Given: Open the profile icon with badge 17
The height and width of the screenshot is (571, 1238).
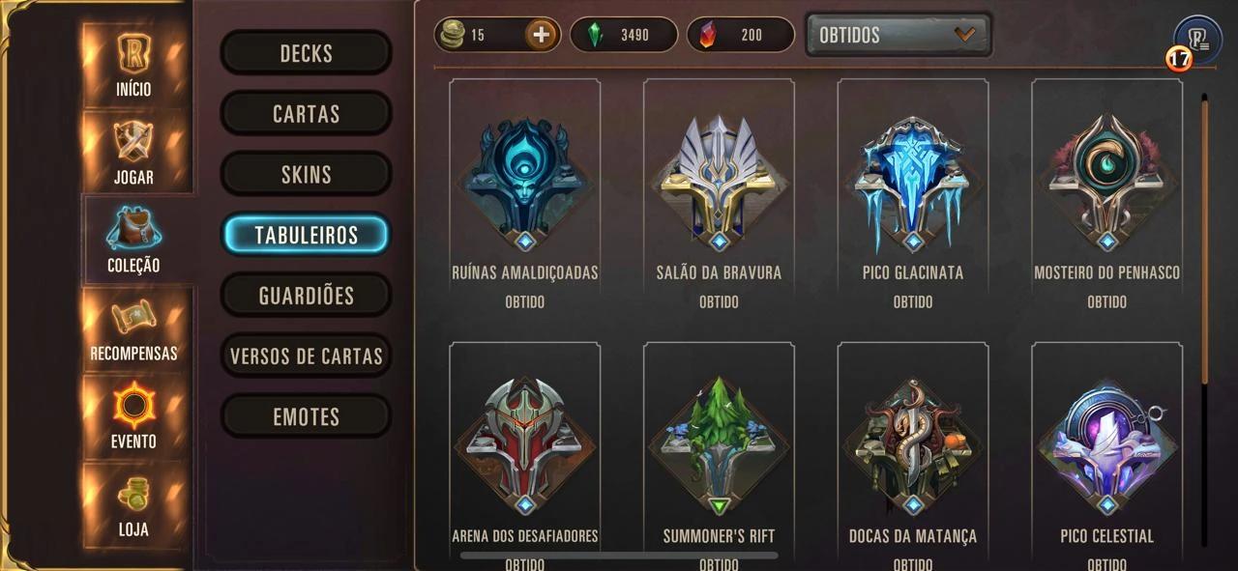Looking at the screenshot, I should tap(1197, 41).
